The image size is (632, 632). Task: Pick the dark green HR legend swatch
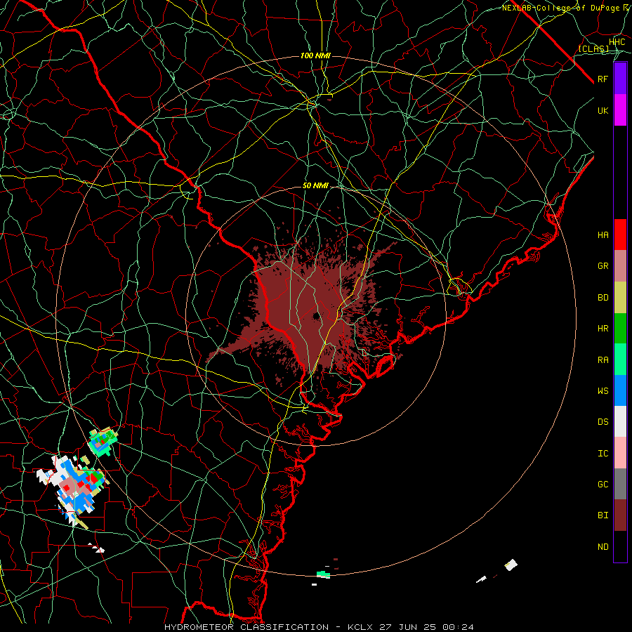pyautogui.click(x=620, y=329)
